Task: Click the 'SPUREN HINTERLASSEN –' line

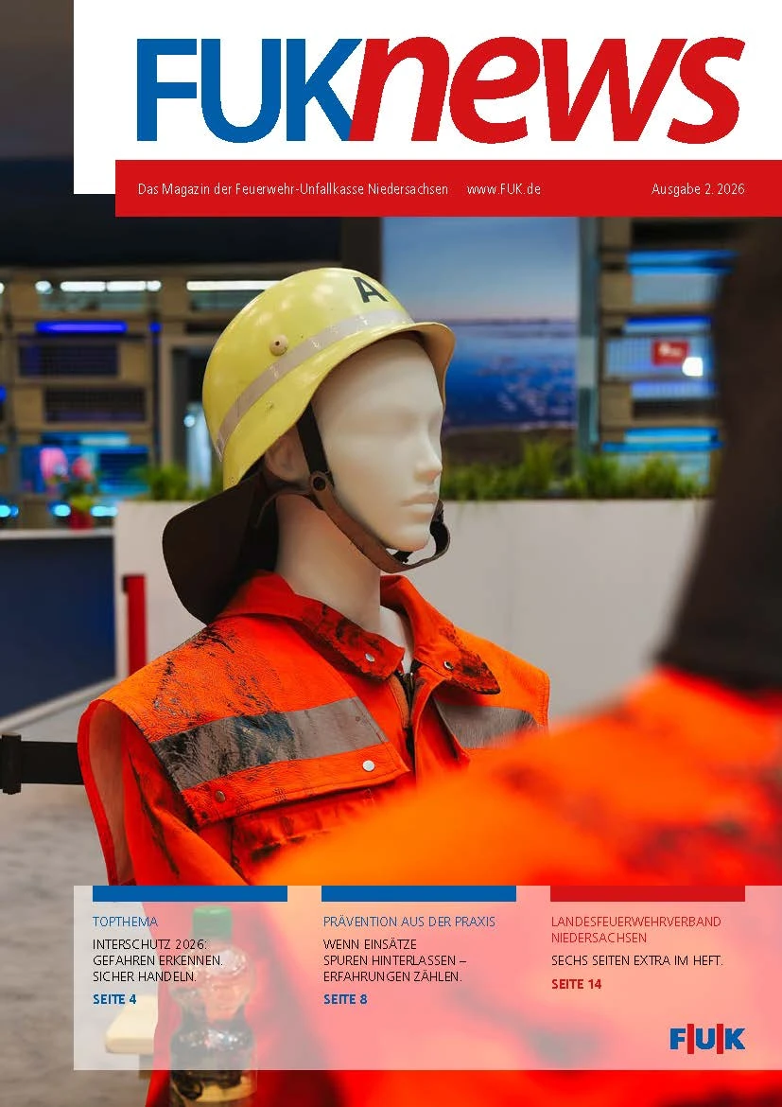Action: point(394,961)
